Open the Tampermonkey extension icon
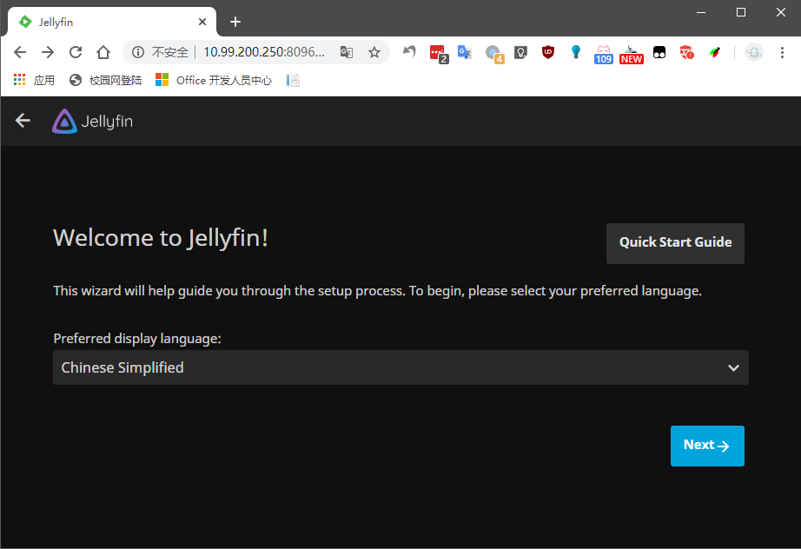This screenshot has height=549, width=801. [x=659, y=52]
